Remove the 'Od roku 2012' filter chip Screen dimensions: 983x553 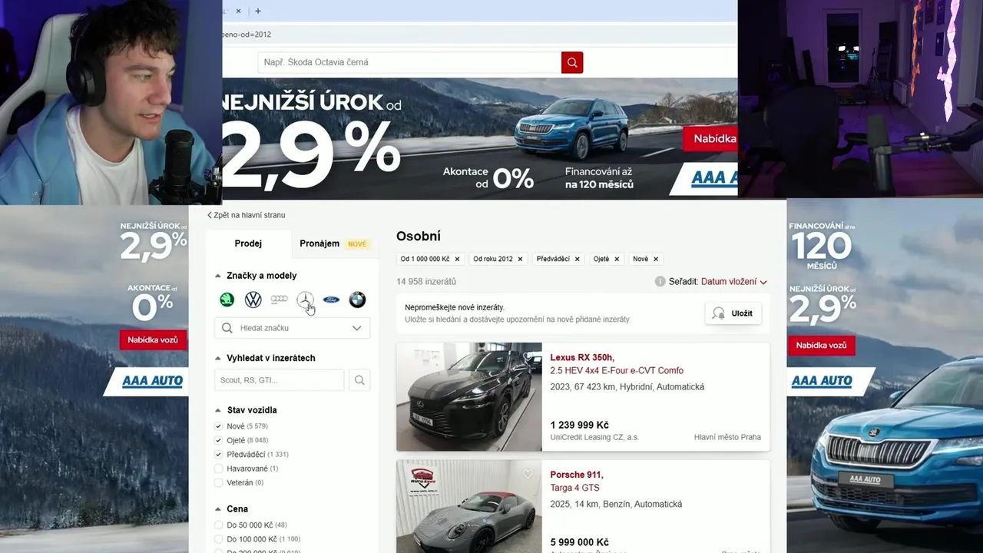click(x=520, y=259)
